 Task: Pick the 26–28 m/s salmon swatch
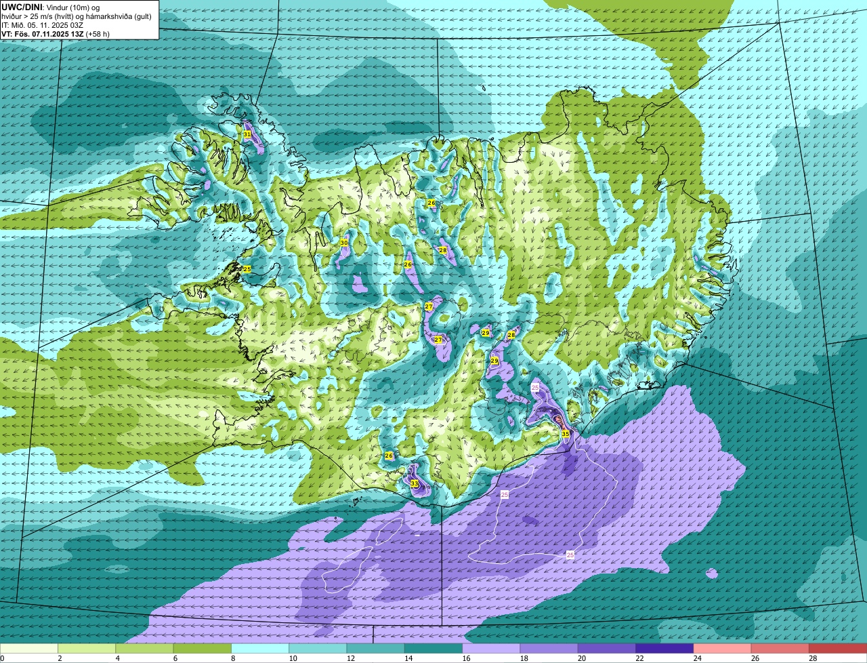(780, 649)
